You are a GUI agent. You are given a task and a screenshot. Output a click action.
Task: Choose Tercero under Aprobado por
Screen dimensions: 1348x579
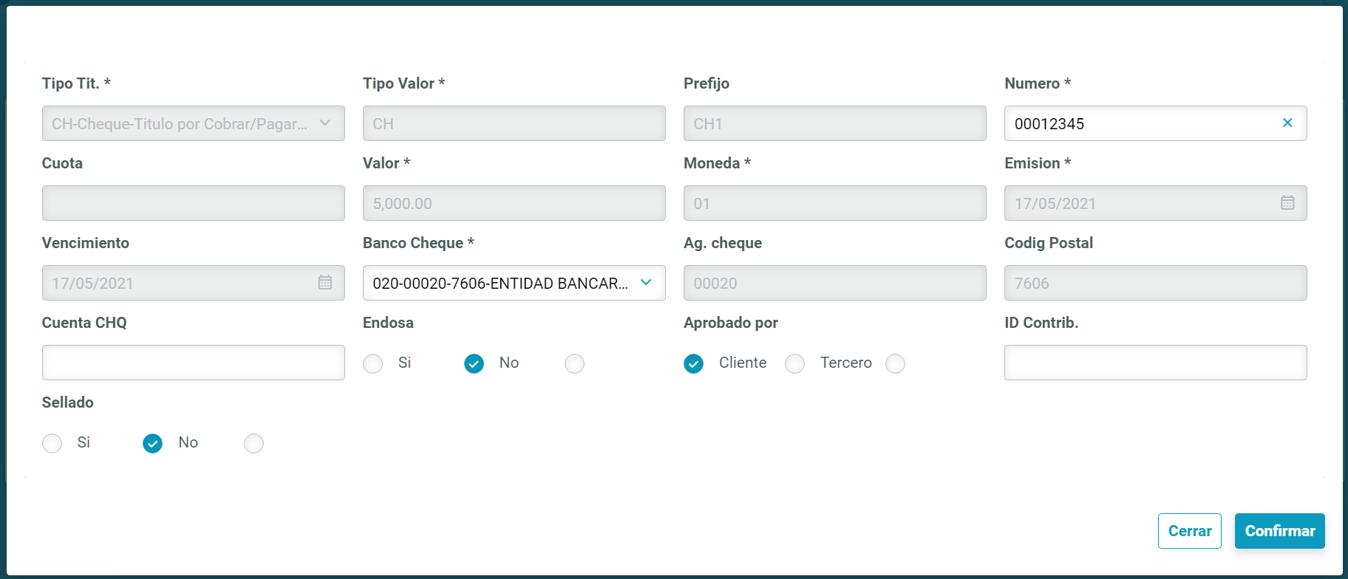pyautogui.click(x=794, y=363)
